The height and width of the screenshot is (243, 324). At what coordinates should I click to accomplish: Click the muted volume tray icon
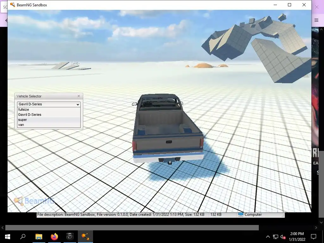283,237
